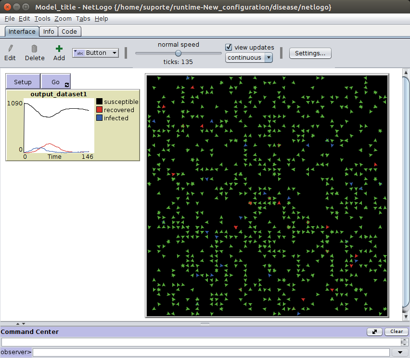Switch to the Code tab
The height and width of the screenshot is (358, 410).
[69, 31]
